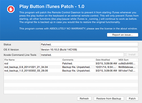The image size is (142, 103).
Task: Select rcd_backup_1.0_20150302_03_28.06 file
Action: (x=71, y=71)
